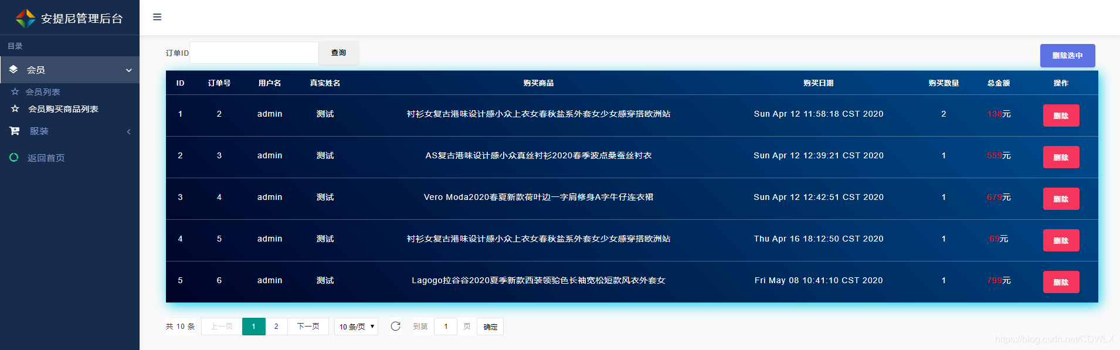Select 服装 sidebar menu

39,131
